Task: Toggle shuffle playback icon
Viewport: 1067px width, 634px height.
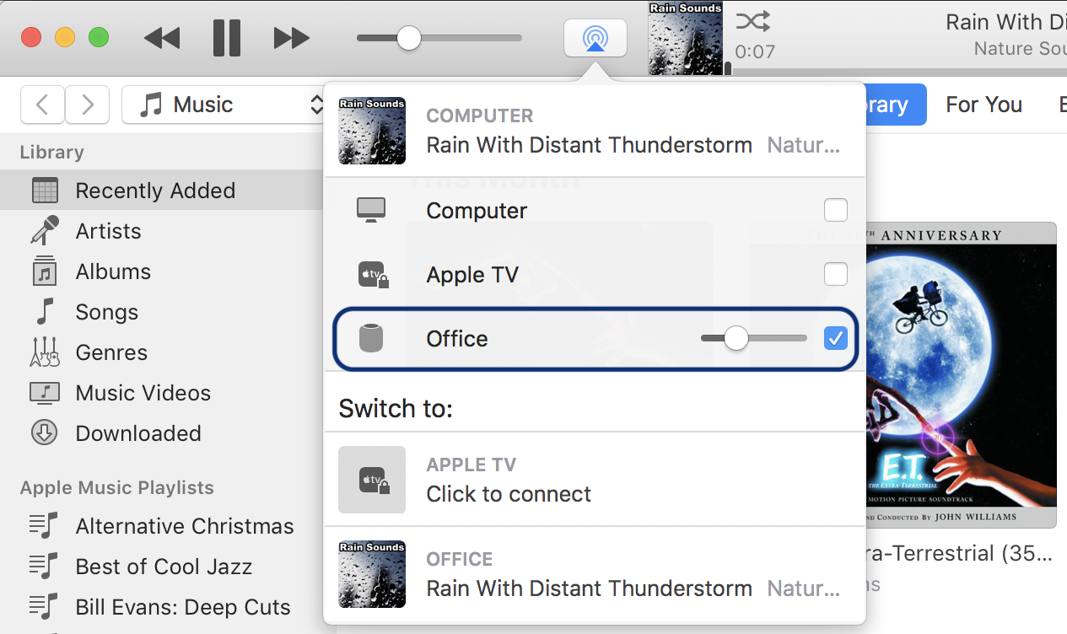Action: tap(752, 21)
